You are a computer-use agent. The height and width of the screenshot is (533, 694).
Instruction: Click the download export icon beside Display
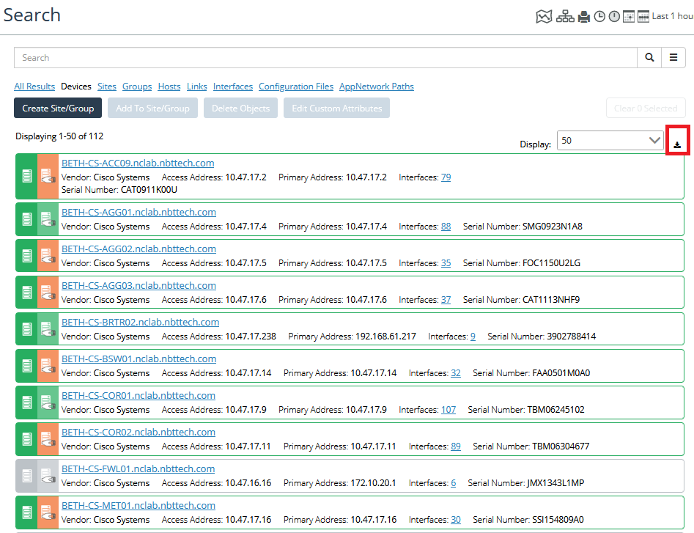677,144
